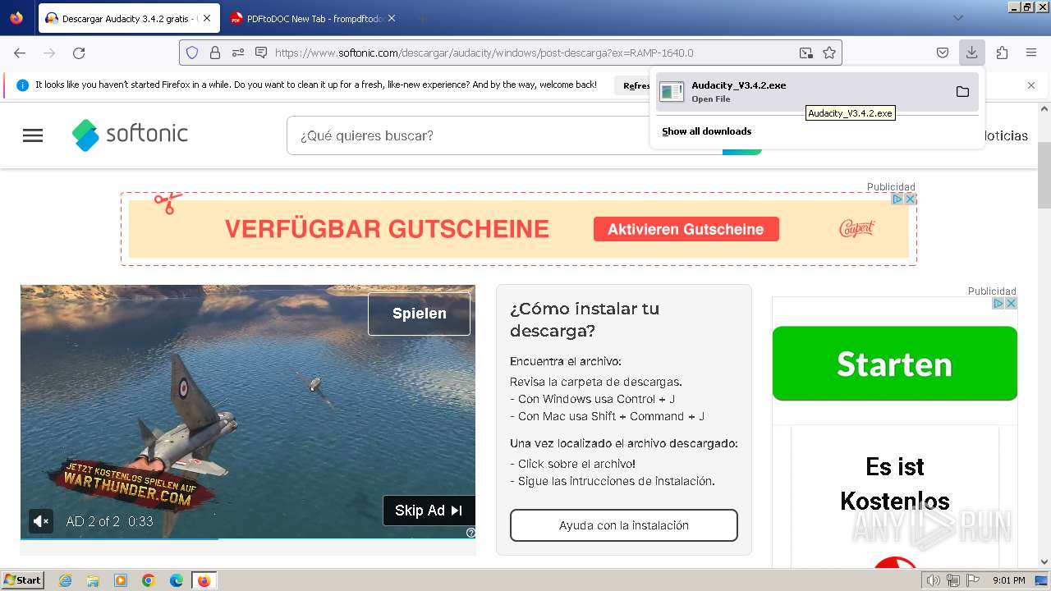
Task: Click the video ad info icon
Action: click(470, 533)
